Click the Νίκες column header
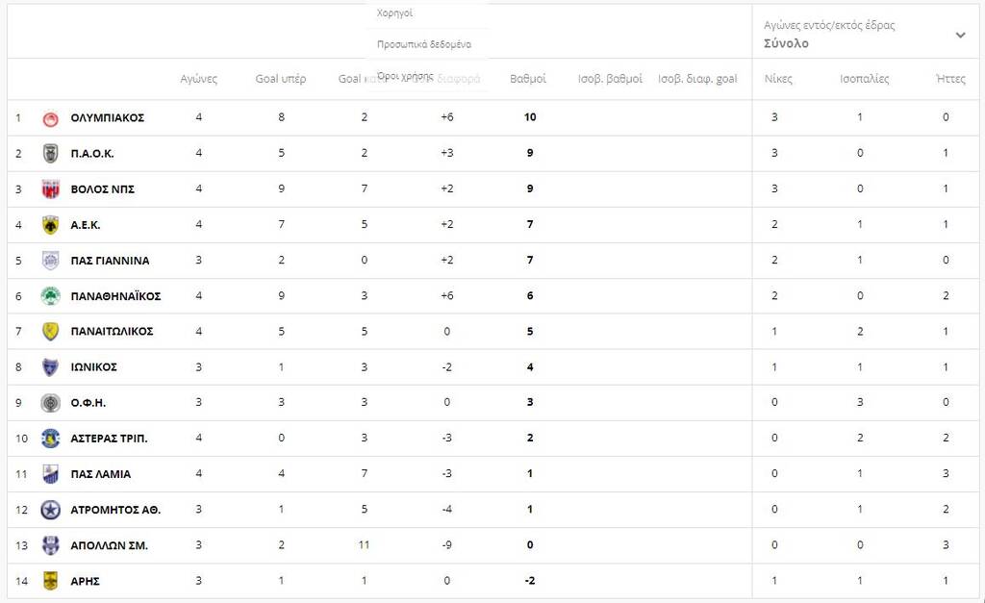This screenshot has height=603, width=985. (x=778, y=79)
